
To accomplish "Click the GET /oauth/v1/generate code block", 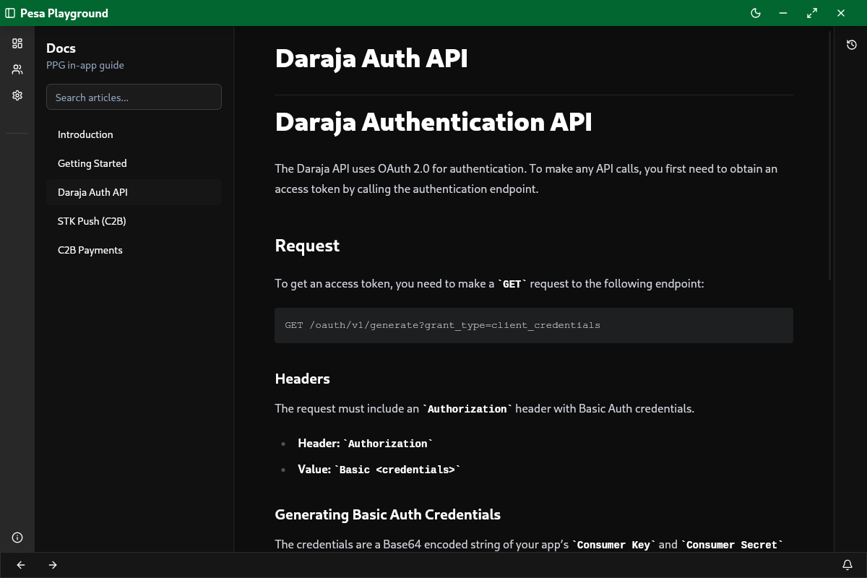I will pyautogui.click(x=534, y=325).
